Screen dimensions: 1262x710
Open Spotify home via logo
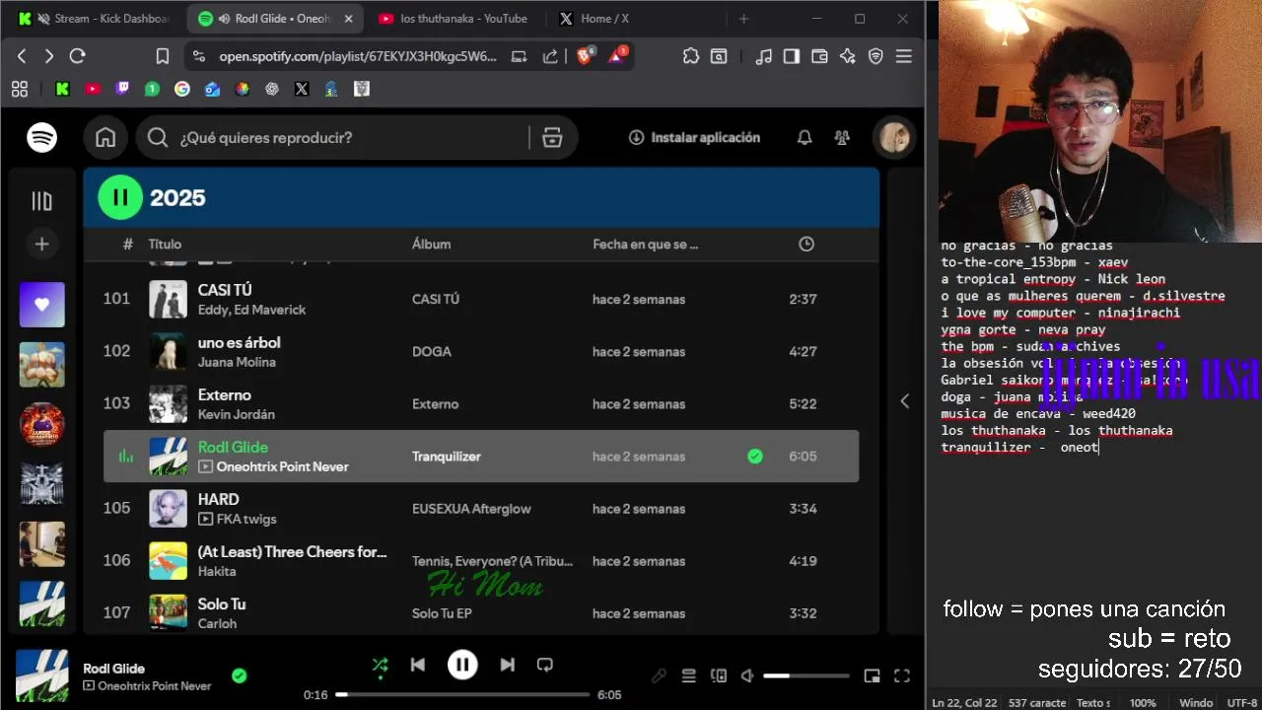click(41, 138)
